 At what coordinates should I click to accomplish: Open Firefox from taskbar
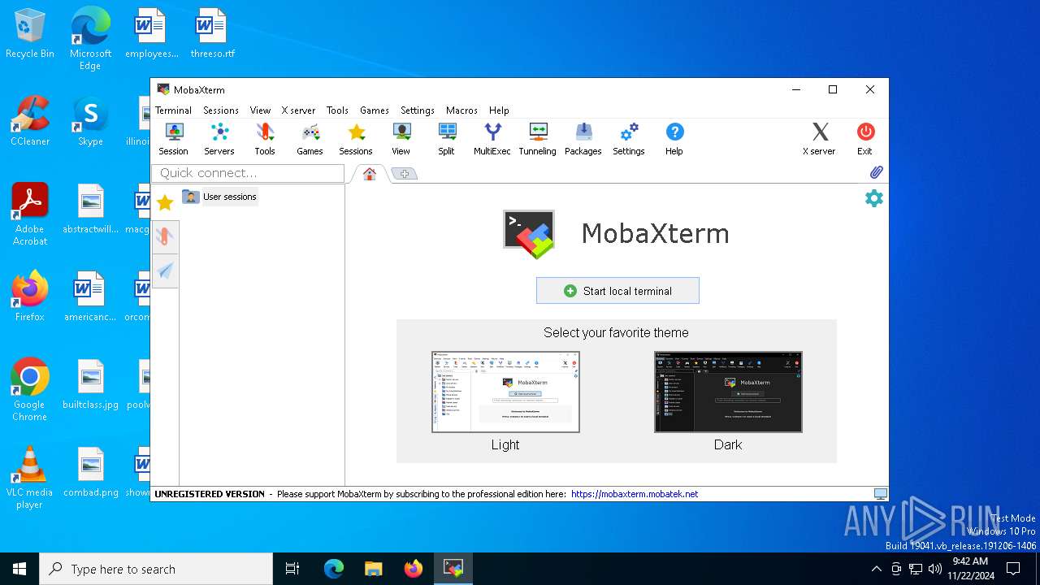[x=414, y=569]
